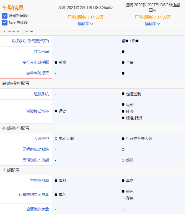Open the 膝部气囊 parameter link
Image resolution: width=185 pixels, height=214 pixels.
point(41,52)
